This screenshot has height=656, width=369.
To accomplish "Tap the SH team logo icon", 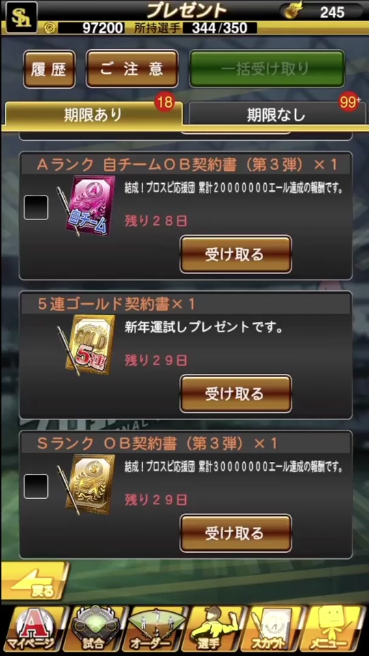I will point(21,16).
